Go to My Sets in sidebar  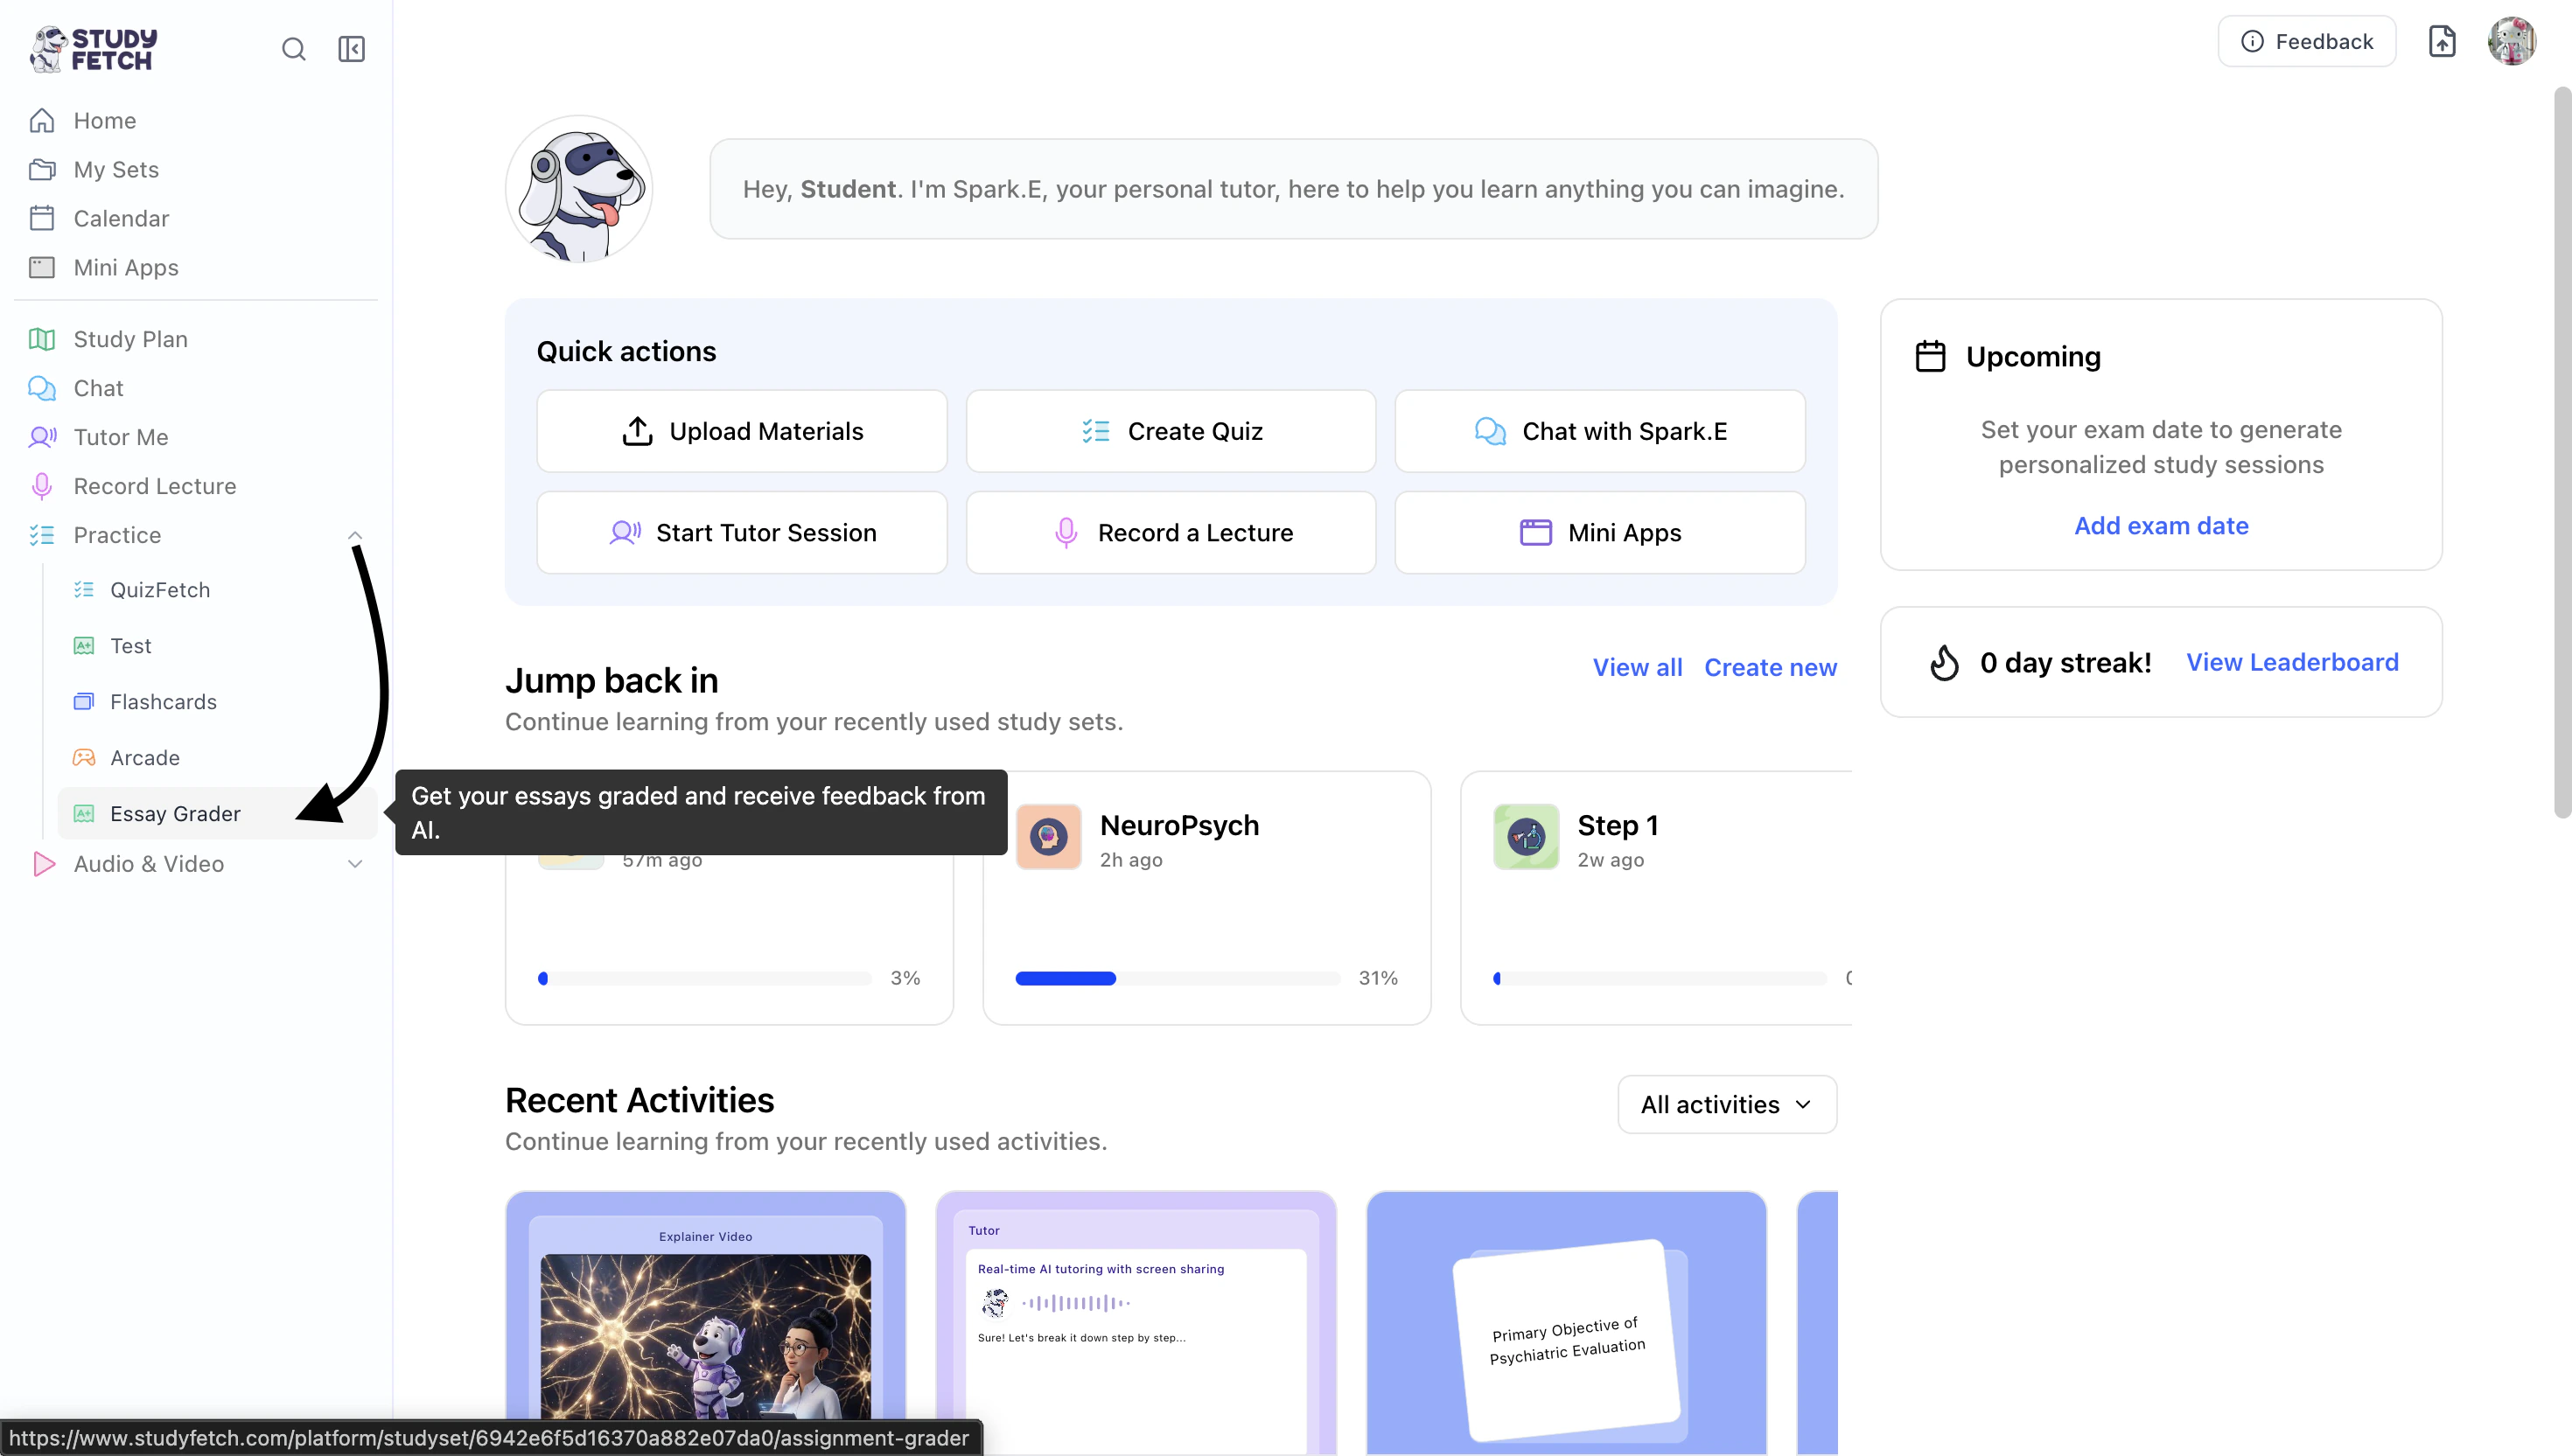pos(116,169)
